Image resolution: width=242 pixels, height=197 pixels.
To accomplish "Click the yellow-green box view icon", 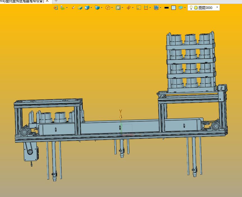I will (80, 8).
